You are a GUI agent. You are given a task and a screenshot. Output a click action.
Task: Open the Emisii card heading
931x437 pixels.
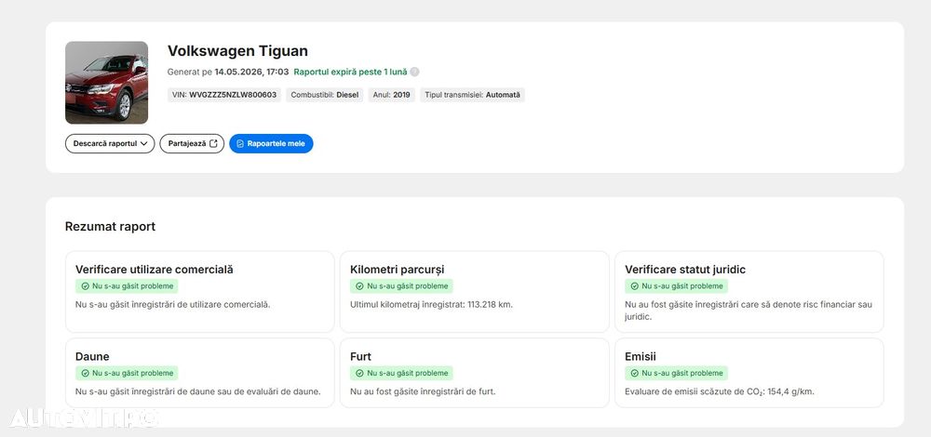tap(641, 356)
